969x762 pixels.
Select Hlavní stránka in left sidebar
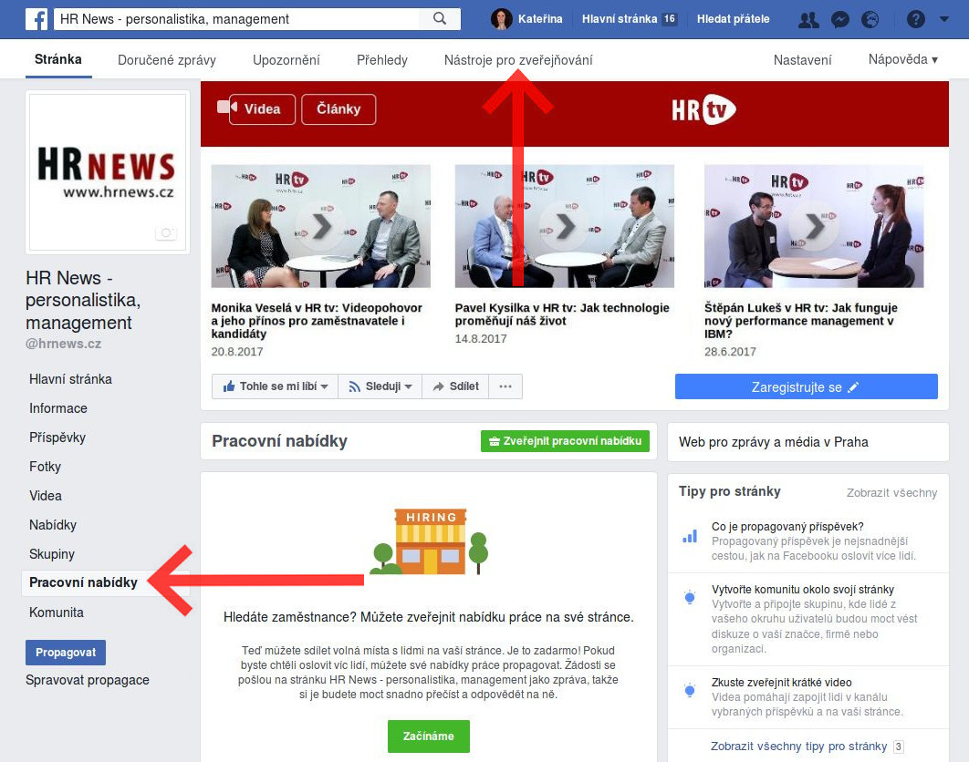coord(70,379)
